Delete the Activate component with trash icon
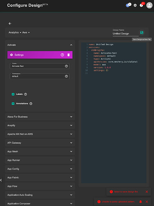This screenshot has height=206, width=154. (x=69, y=55)
